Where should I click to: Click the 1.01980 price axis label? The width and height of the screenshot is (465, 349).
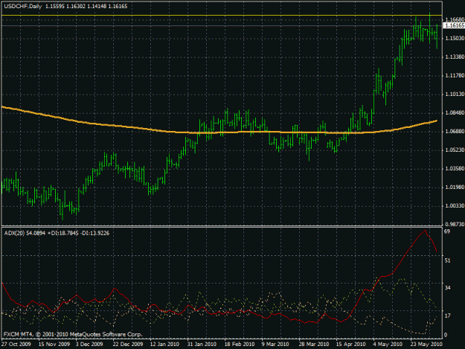tap(455, 187)
